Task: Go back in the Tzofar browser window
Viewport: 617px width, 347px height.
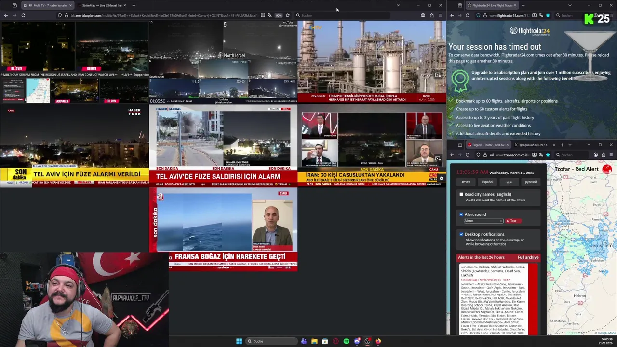Action: [452, 155]
